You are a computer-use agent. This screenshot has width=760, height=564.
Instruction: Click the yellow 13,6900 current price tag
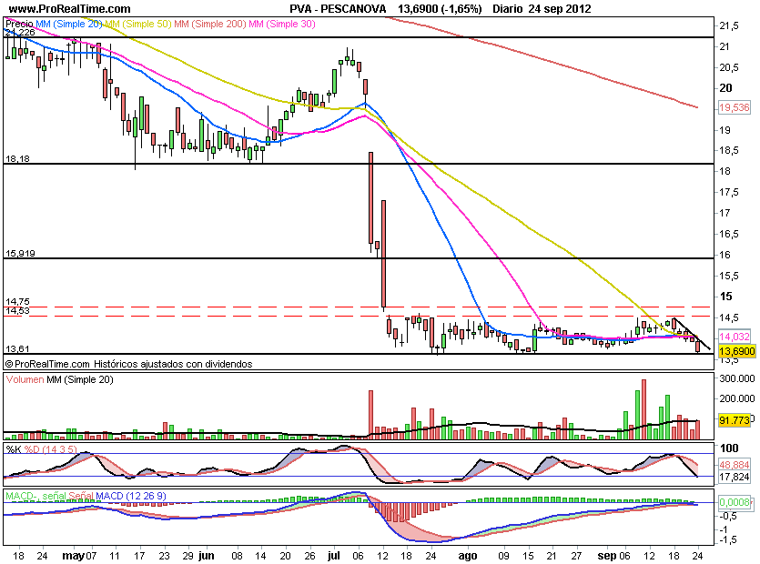[x=737, y=350]
